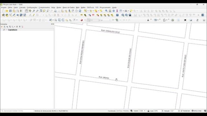207x116 pixels.
Task: Adjust the Lupa magnifier stepper arrows
Action: click(162, 111)
